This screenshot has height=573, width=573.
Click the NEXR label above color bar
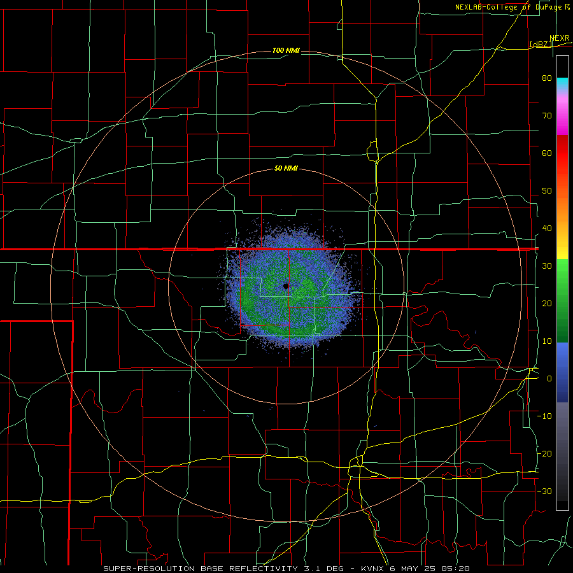point(560,38)
